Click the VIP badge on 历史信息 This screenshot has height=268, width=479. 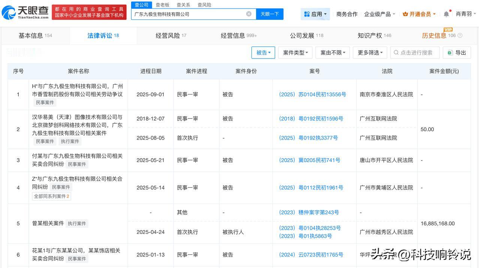(x=448, y=29)
